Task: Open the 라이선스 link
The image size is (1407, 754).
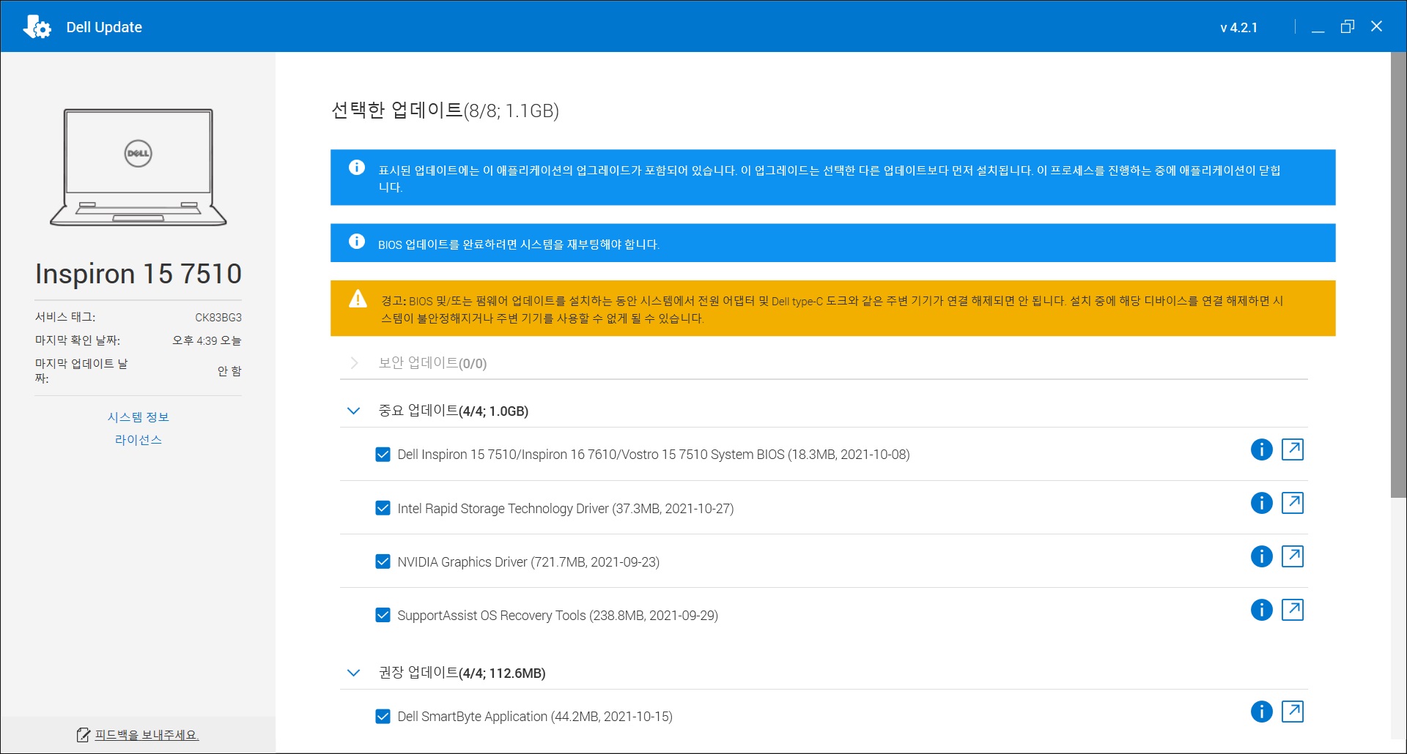Action: (138, 440)
